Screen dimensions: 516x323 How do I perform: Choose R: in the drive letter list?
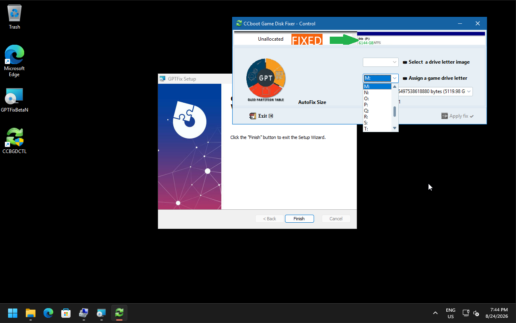377,116
